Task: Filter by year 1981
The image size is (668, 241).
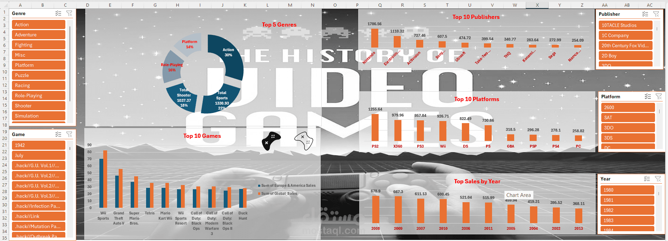Action: click(628, 200)
